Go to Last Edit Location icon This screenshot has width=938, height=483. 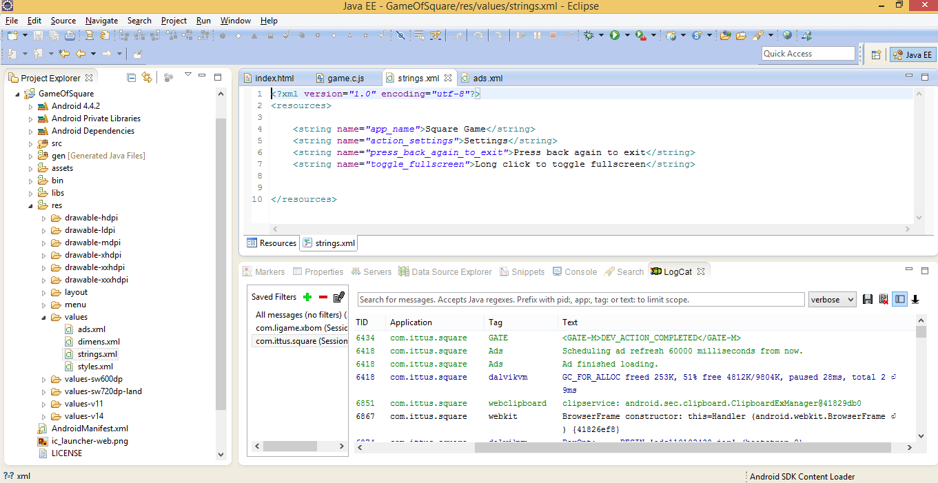(65, 54)
